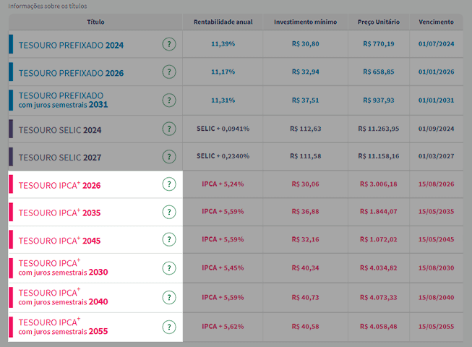This screenshot has width=472, height=347.
Task: Click the R$ 32,16 minimum investment
Action: 306,239
